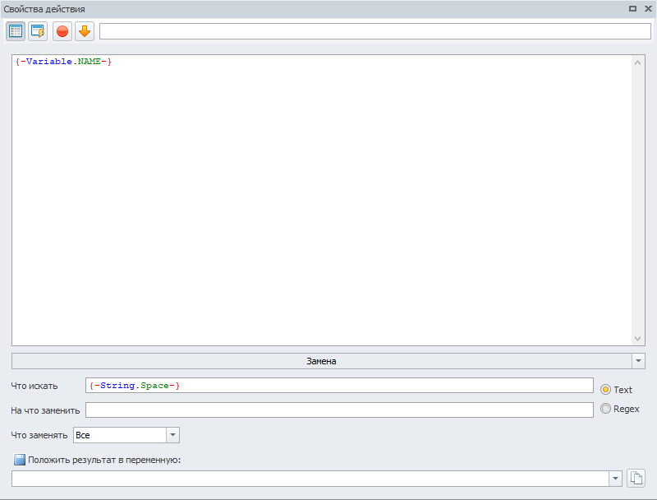Close the action properties panel

click(x=648, y=9)
